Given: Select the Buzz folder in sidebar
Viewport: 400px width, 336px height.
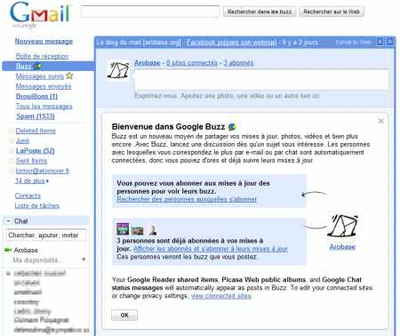Looking at the screenshot, I should click(23, 66).
